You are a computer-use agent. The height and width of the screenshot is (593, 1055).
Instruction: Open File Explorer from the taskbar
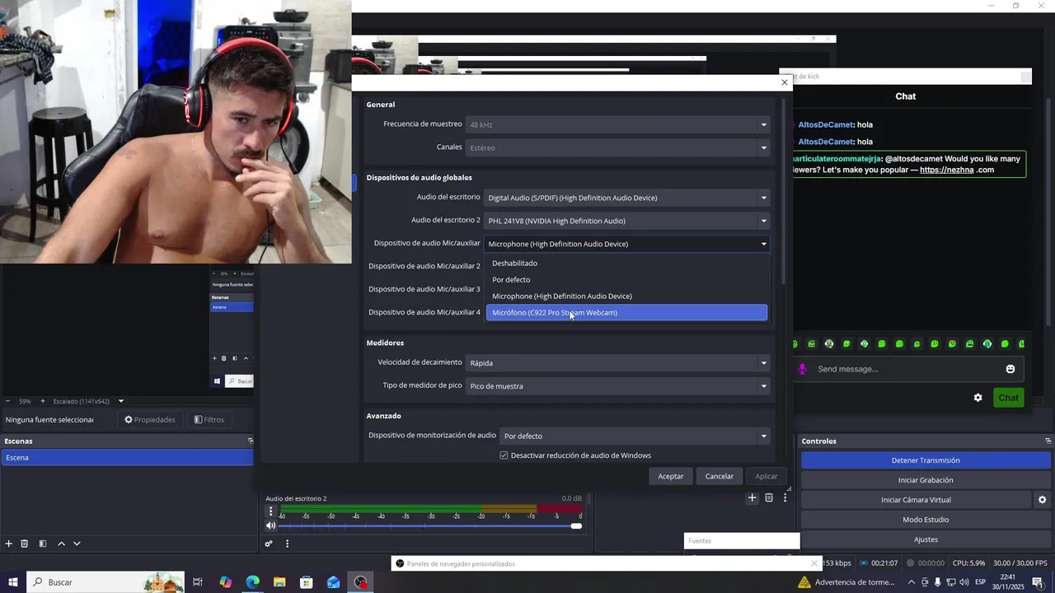pos(279,582)
